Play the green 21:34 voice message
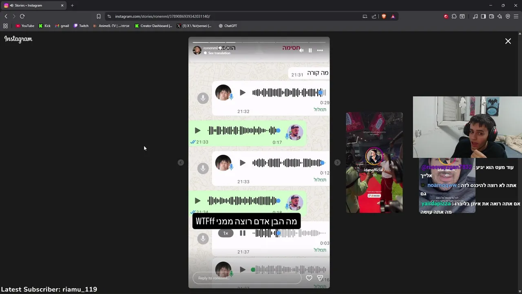 [x=197, y=201]
